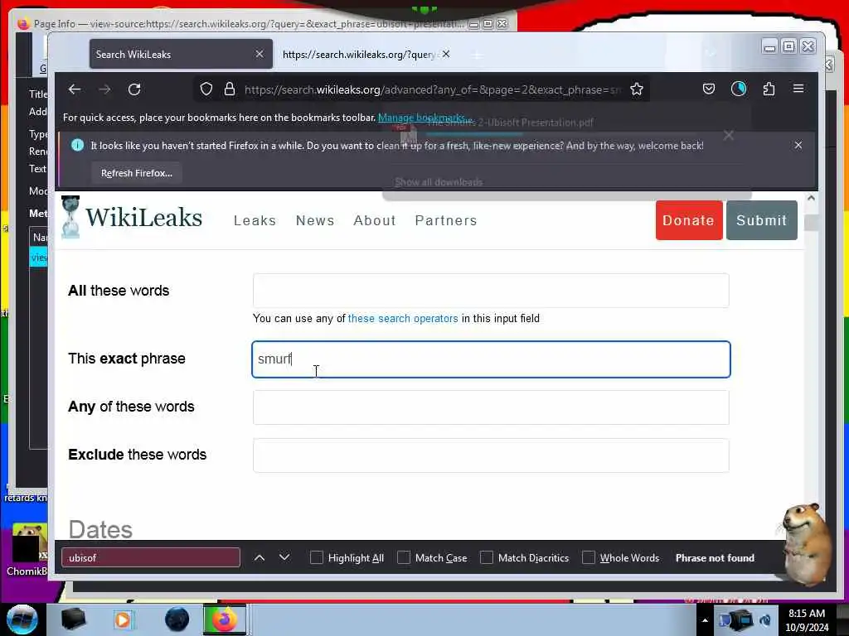Jump to next find match
Screen dimensions: 849x636
(284, 557)
